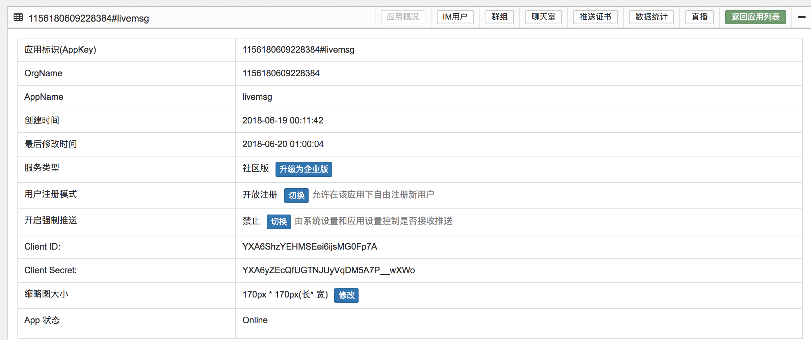Image resolution: width=811 pixels, height=340 pixels.
Task: Toggle user registration mode with 切换
Action: (x=296, y=195)
